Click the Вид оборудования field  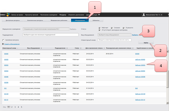pos(114,35)
